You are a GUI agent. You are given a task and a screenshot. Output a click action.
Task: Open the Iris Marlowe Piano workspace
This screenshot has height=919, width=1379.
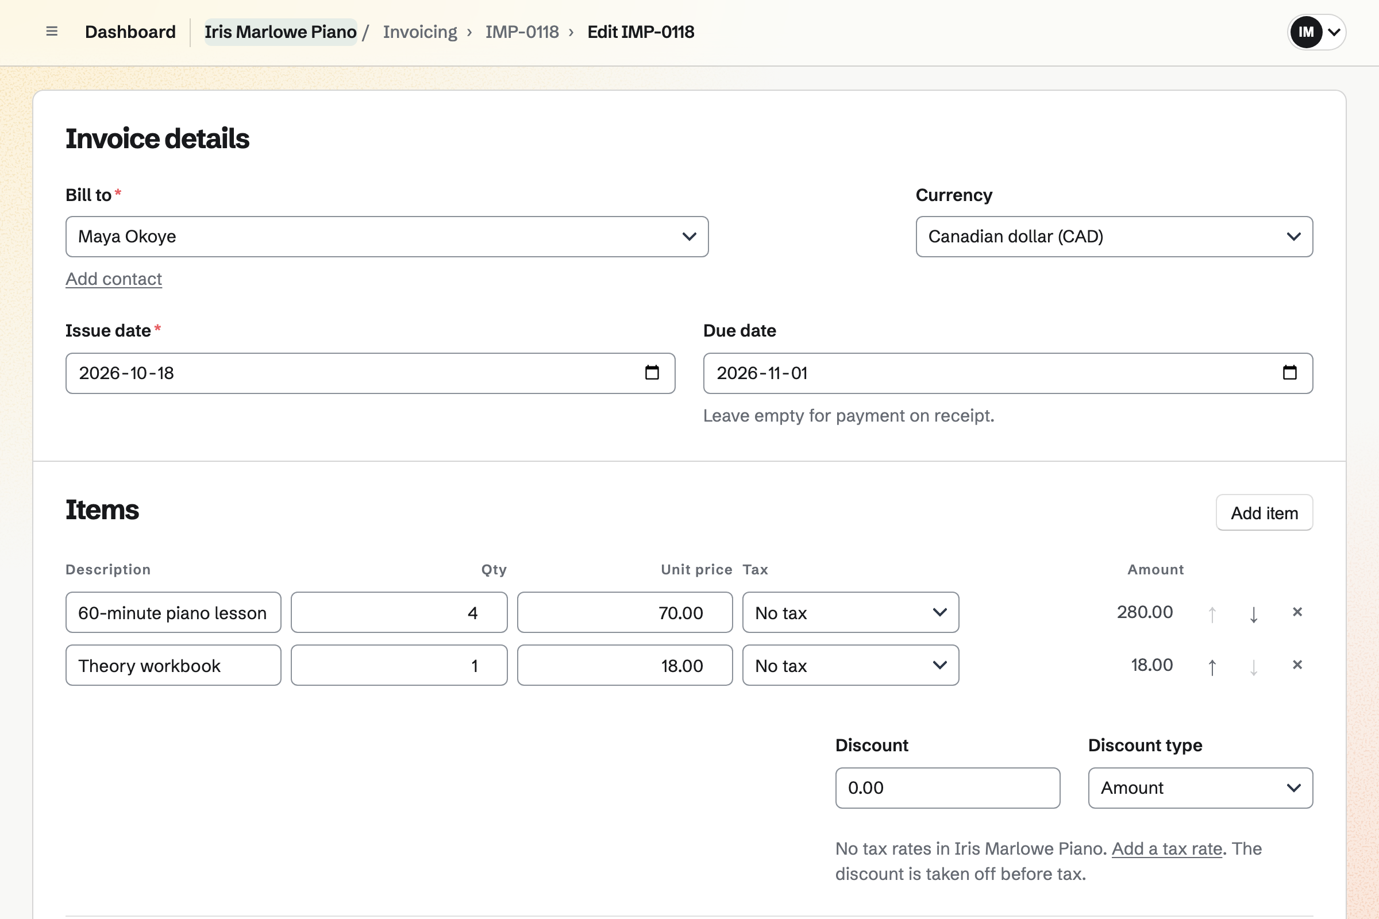point(280,32)
